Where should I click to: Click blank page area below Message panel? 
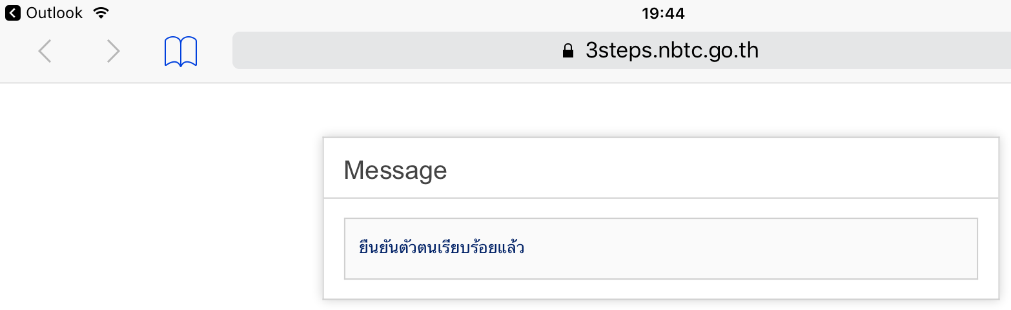pos(661,305)
